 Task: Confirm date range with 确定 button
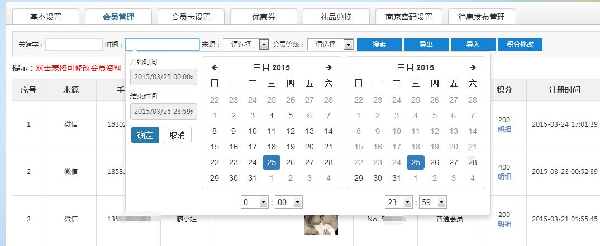point(145,135)
